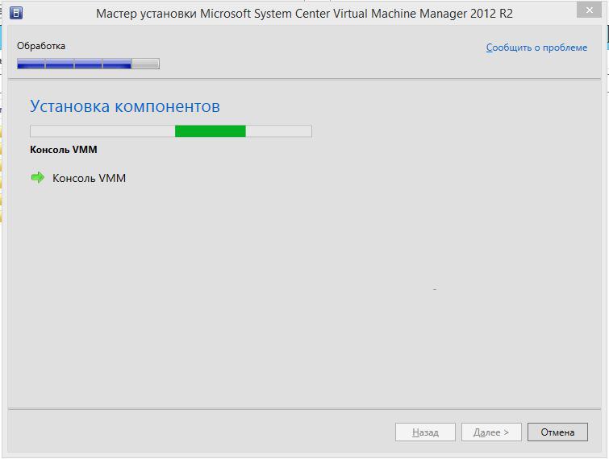
Task: Close the setup wizard window
Action: (589, 10)
